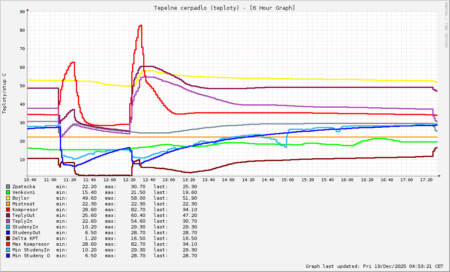Click the 10:40 time axis label
Image resolution: width=450 pixels, height=272 pixels.
(30, 180)
